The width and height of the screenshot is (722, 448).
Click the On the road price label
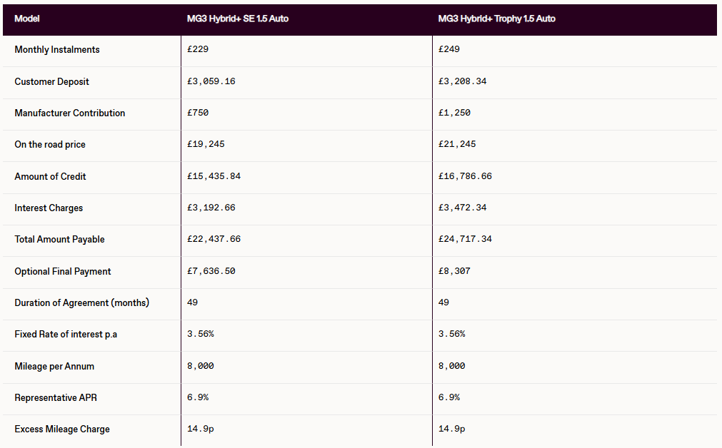[x=50, y=144]
